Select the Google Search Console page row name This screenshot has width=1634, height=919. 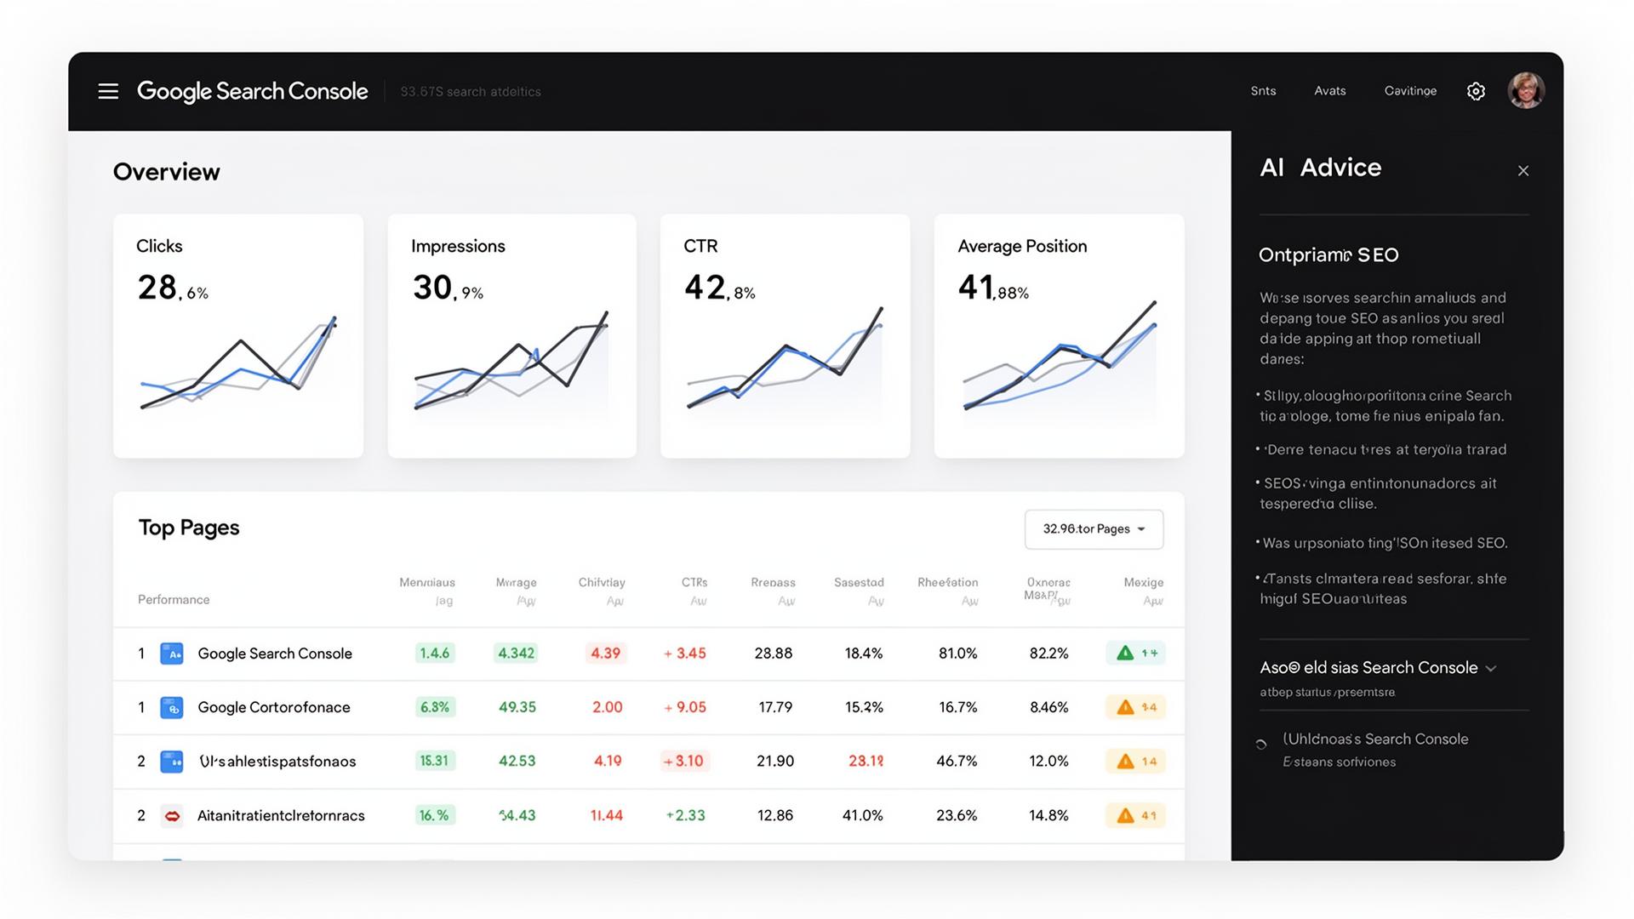(275, 654)
